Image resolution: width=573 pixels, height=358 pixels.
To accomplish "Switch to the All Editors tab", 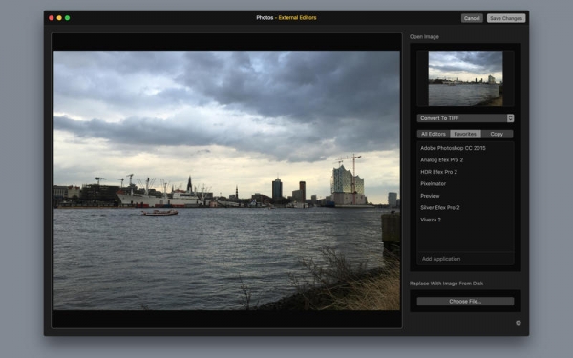I will [x=434, y=134].
